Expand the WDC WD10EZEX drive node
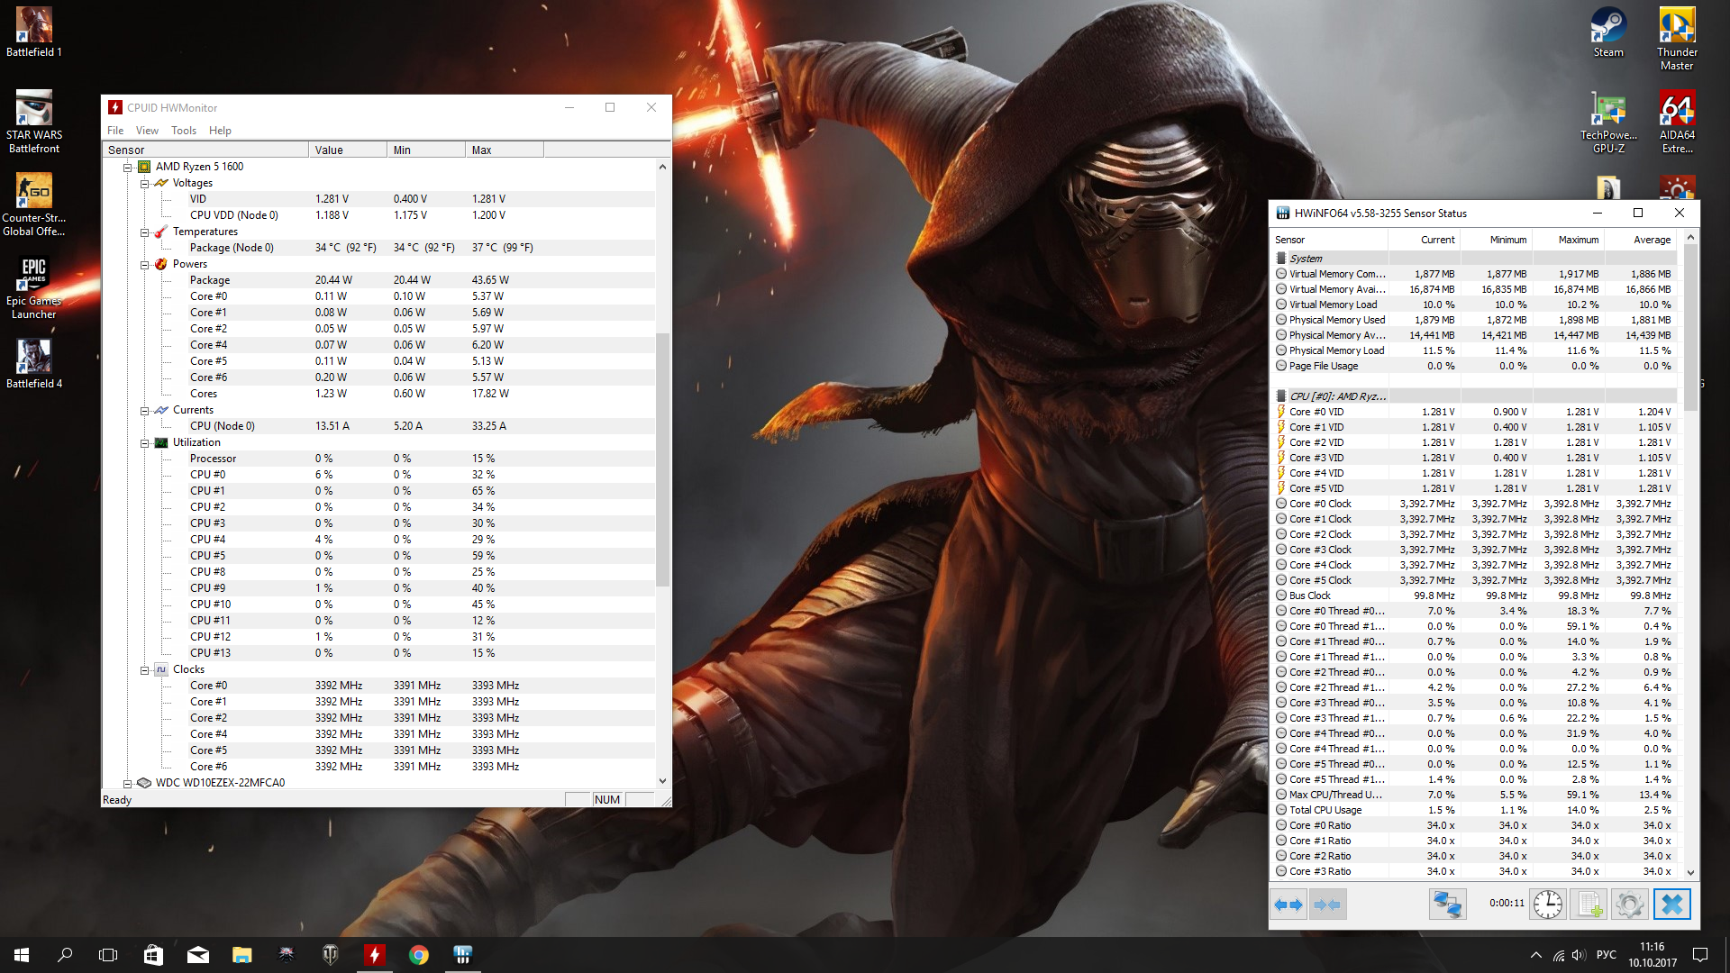The height and width of the screenshot is (973, 1730). [128, 783]
